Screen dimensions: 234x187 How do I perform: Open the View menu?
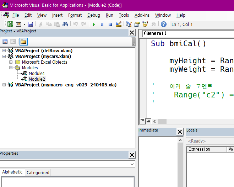coord(42,15)
